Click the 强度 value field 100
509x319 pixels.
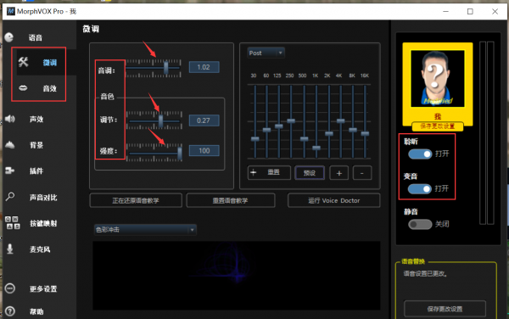pyautogui.click(x=204, y=150)
